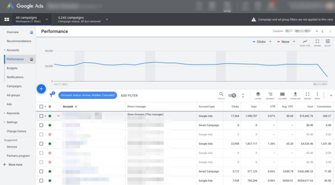Download the table report

tap(295, 96)
